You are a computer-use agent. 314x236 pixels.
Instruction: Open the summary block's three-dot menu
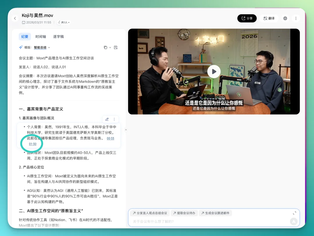coord(114,119)
